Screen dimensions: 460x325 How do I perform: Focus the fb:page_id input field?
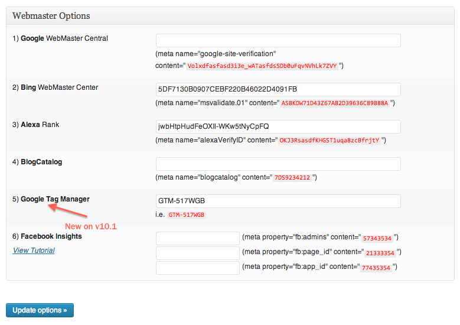coord(198,253)
